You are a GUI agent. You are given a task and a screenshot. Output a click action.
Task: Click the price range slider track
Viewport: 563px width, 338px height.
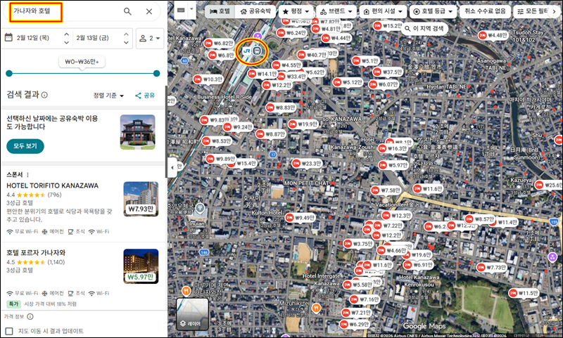pyautogui.click(x=83, y=74)
